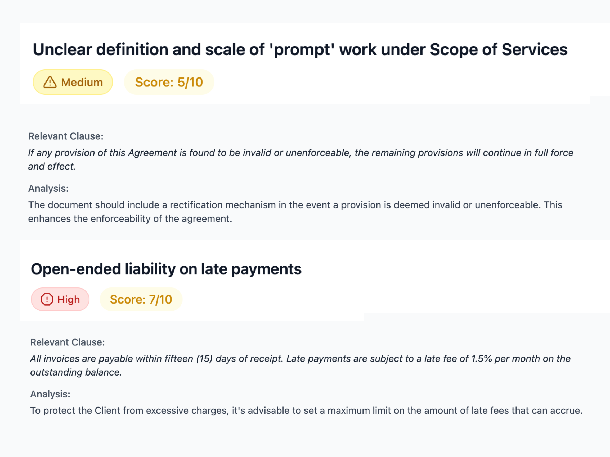Click the 'and effect.' clause ending line
This screenshot has height=457, width=610.
pyautogui.click(x=52, y=167)
